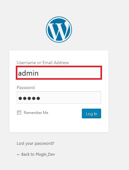Select the red-outlined username box
This screenshot has width=129, height=170.
pos(59,73)
